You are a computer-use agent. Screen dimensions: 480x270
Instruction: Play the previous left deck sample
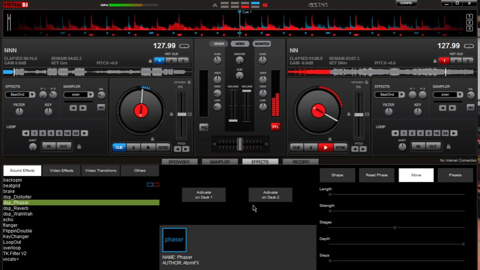pos(73,108)
